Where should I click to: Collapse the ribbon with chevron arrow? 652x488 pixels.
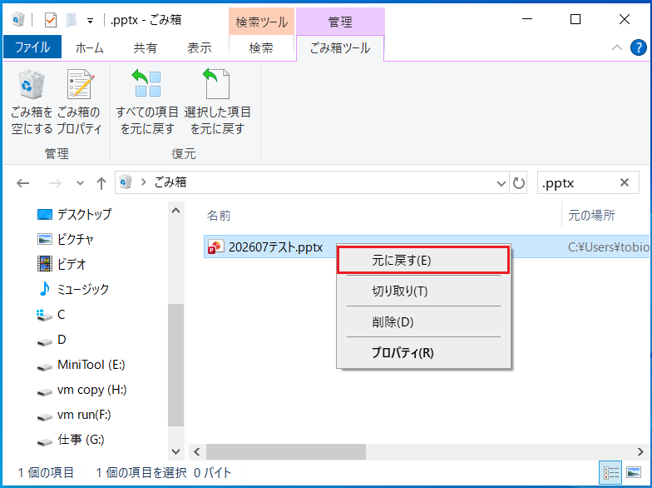tap(617, 48)
